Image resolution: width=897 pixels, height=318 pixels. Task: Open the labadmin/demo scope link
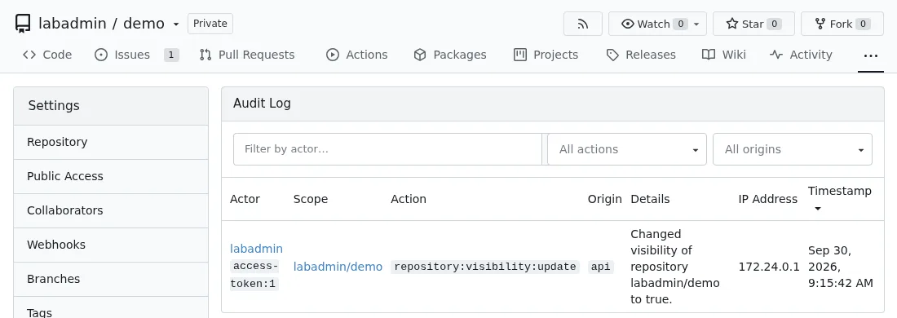tap(338, 267)
